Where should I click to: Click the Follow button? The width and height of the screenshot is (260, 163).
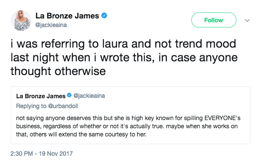point(214,20)
